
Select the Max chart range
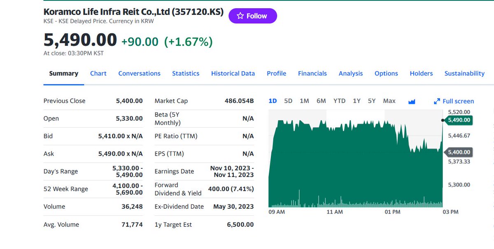click(389, 101)
